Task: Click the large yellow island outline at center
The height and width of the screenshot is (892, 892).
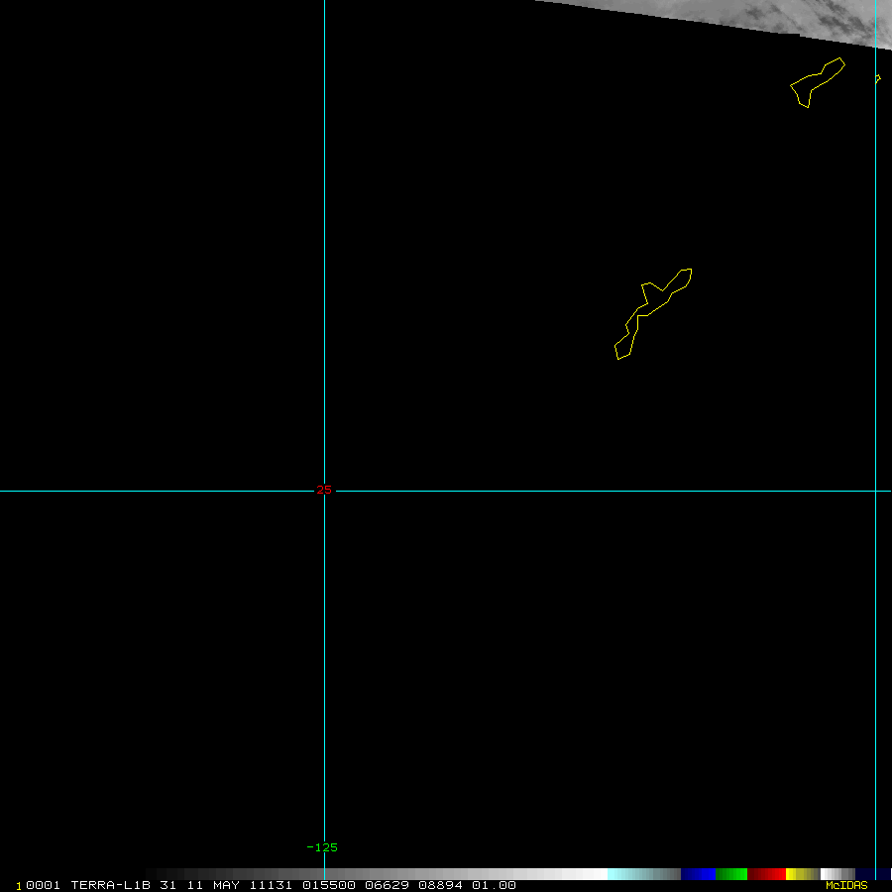Action: click(651, 311)
